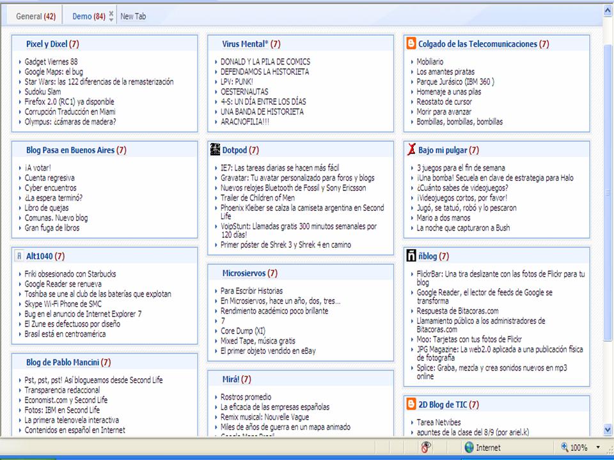Open 'Moo: Tarjetas con tus fotos de Flickr'
The height and width of the screenshot is (460, 614).
pos(469,339)
